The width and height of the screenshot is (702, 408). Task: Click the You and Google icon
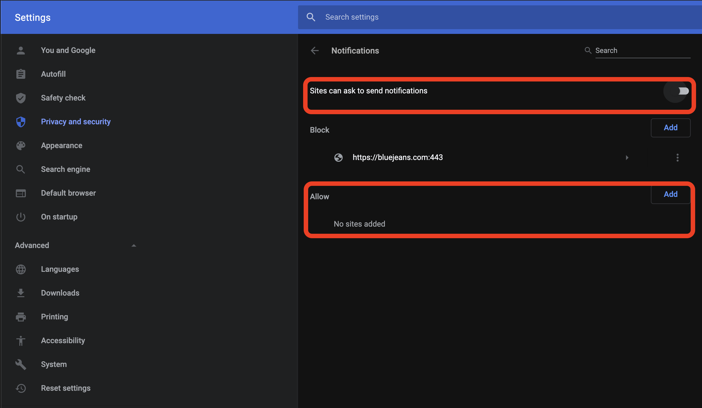(21, 50)
